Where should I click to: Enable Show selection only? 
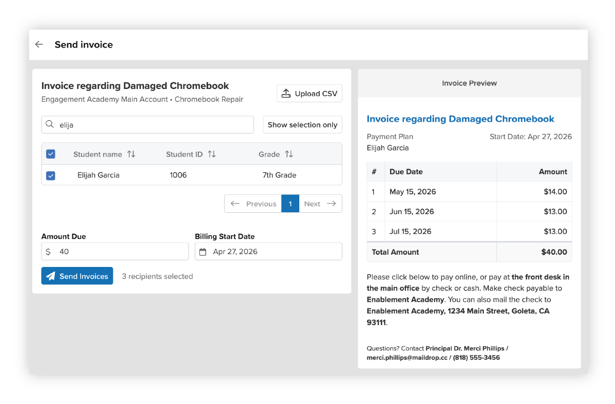(302, 124)
